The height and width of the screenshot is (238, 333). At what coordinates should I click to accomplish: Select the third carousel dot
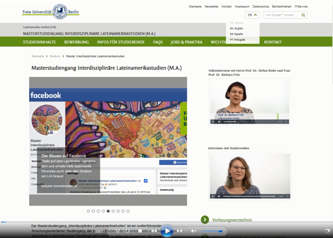coord(98,211)
